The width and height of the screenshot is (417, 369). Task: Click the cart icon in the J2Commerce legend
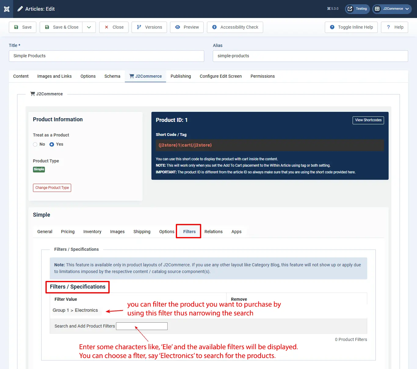pos(33,94)
